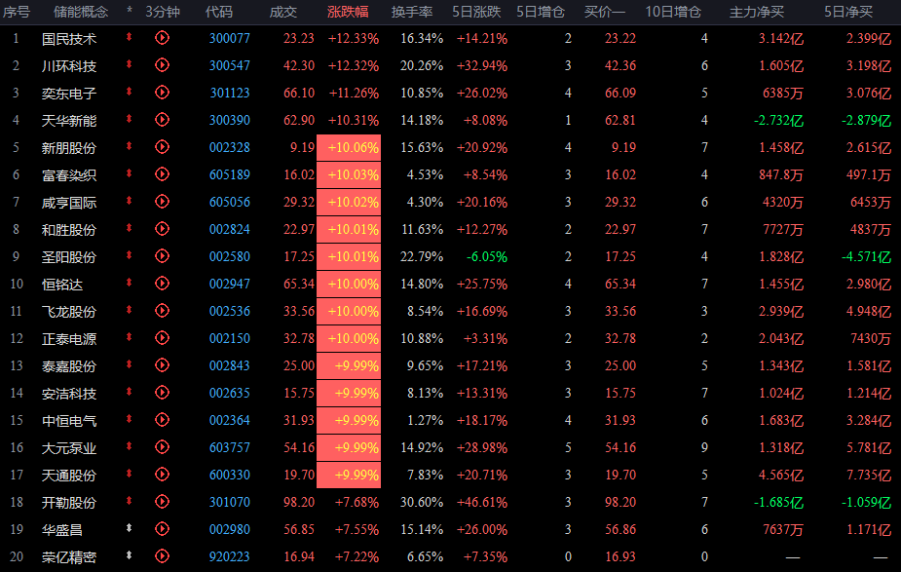Click the red marker icon beside 川环科技
The width and height of the screenshot is (901, 572).
pyautogui.click(x=130, y=65)
